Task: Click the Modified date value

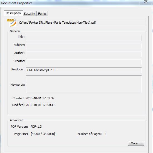Action: pos(40,105)
